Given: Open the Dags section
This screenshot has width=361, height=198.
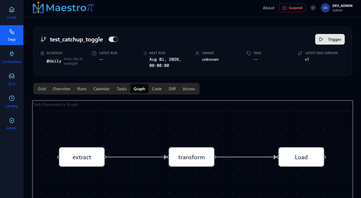Looking at the screenshot, I should point(12,35).
